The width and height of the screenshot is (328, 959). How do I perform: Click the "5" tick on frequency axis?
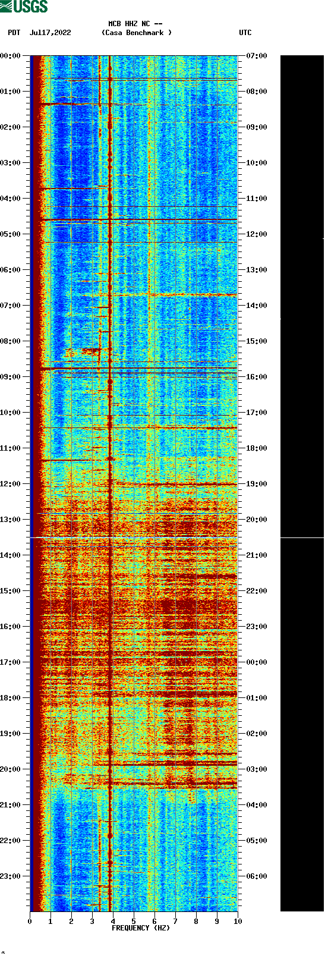click(134, 922)
